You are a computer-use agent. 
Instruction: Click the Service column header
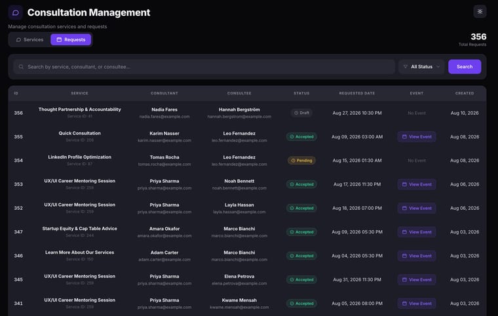tap(79, 93)
